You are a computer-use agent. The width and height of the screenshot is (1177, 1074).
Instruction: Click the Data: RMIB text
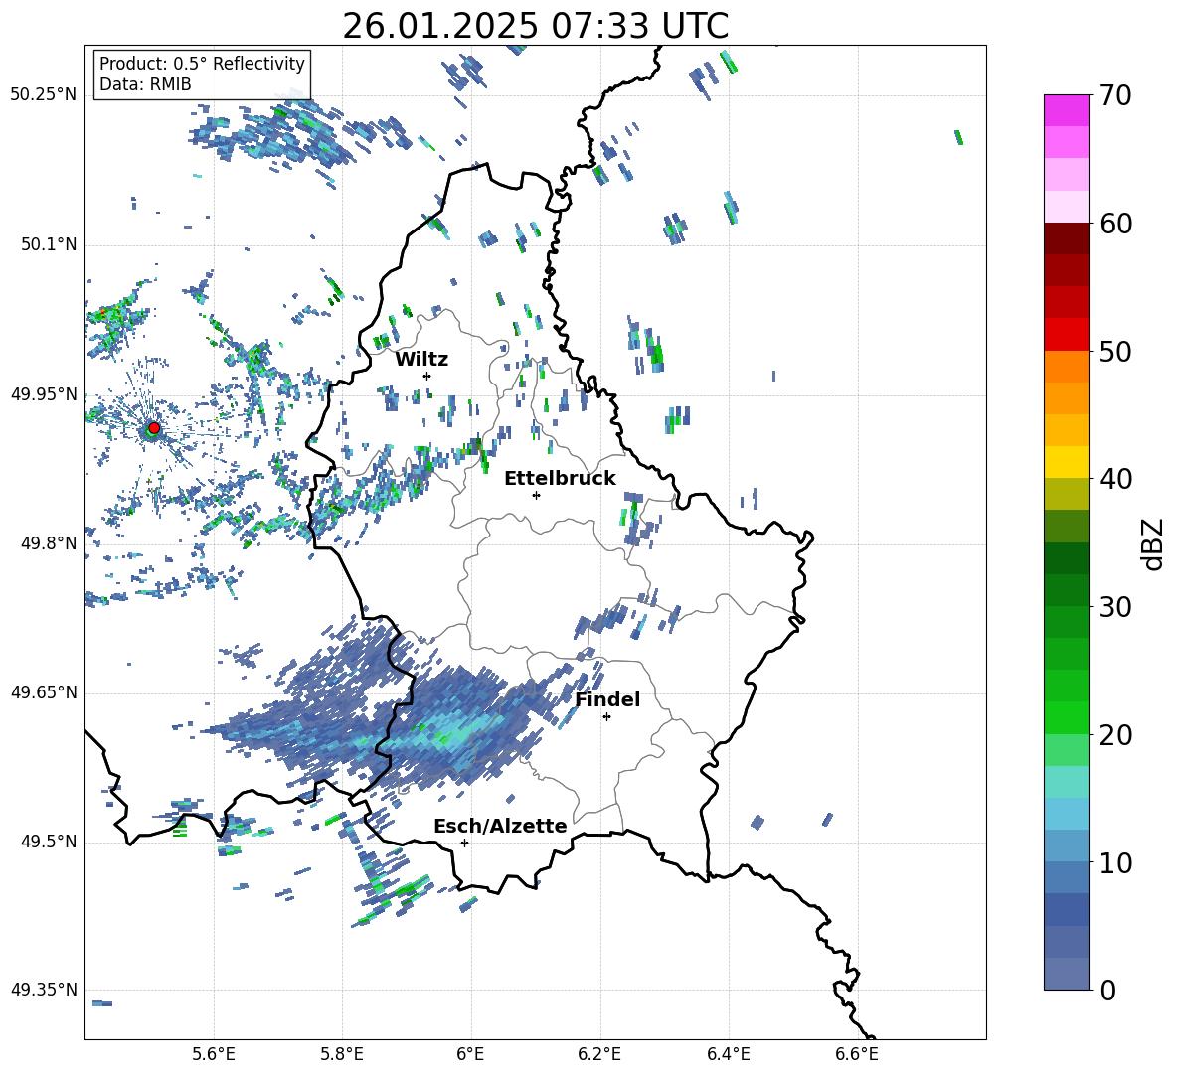point(145,84)
